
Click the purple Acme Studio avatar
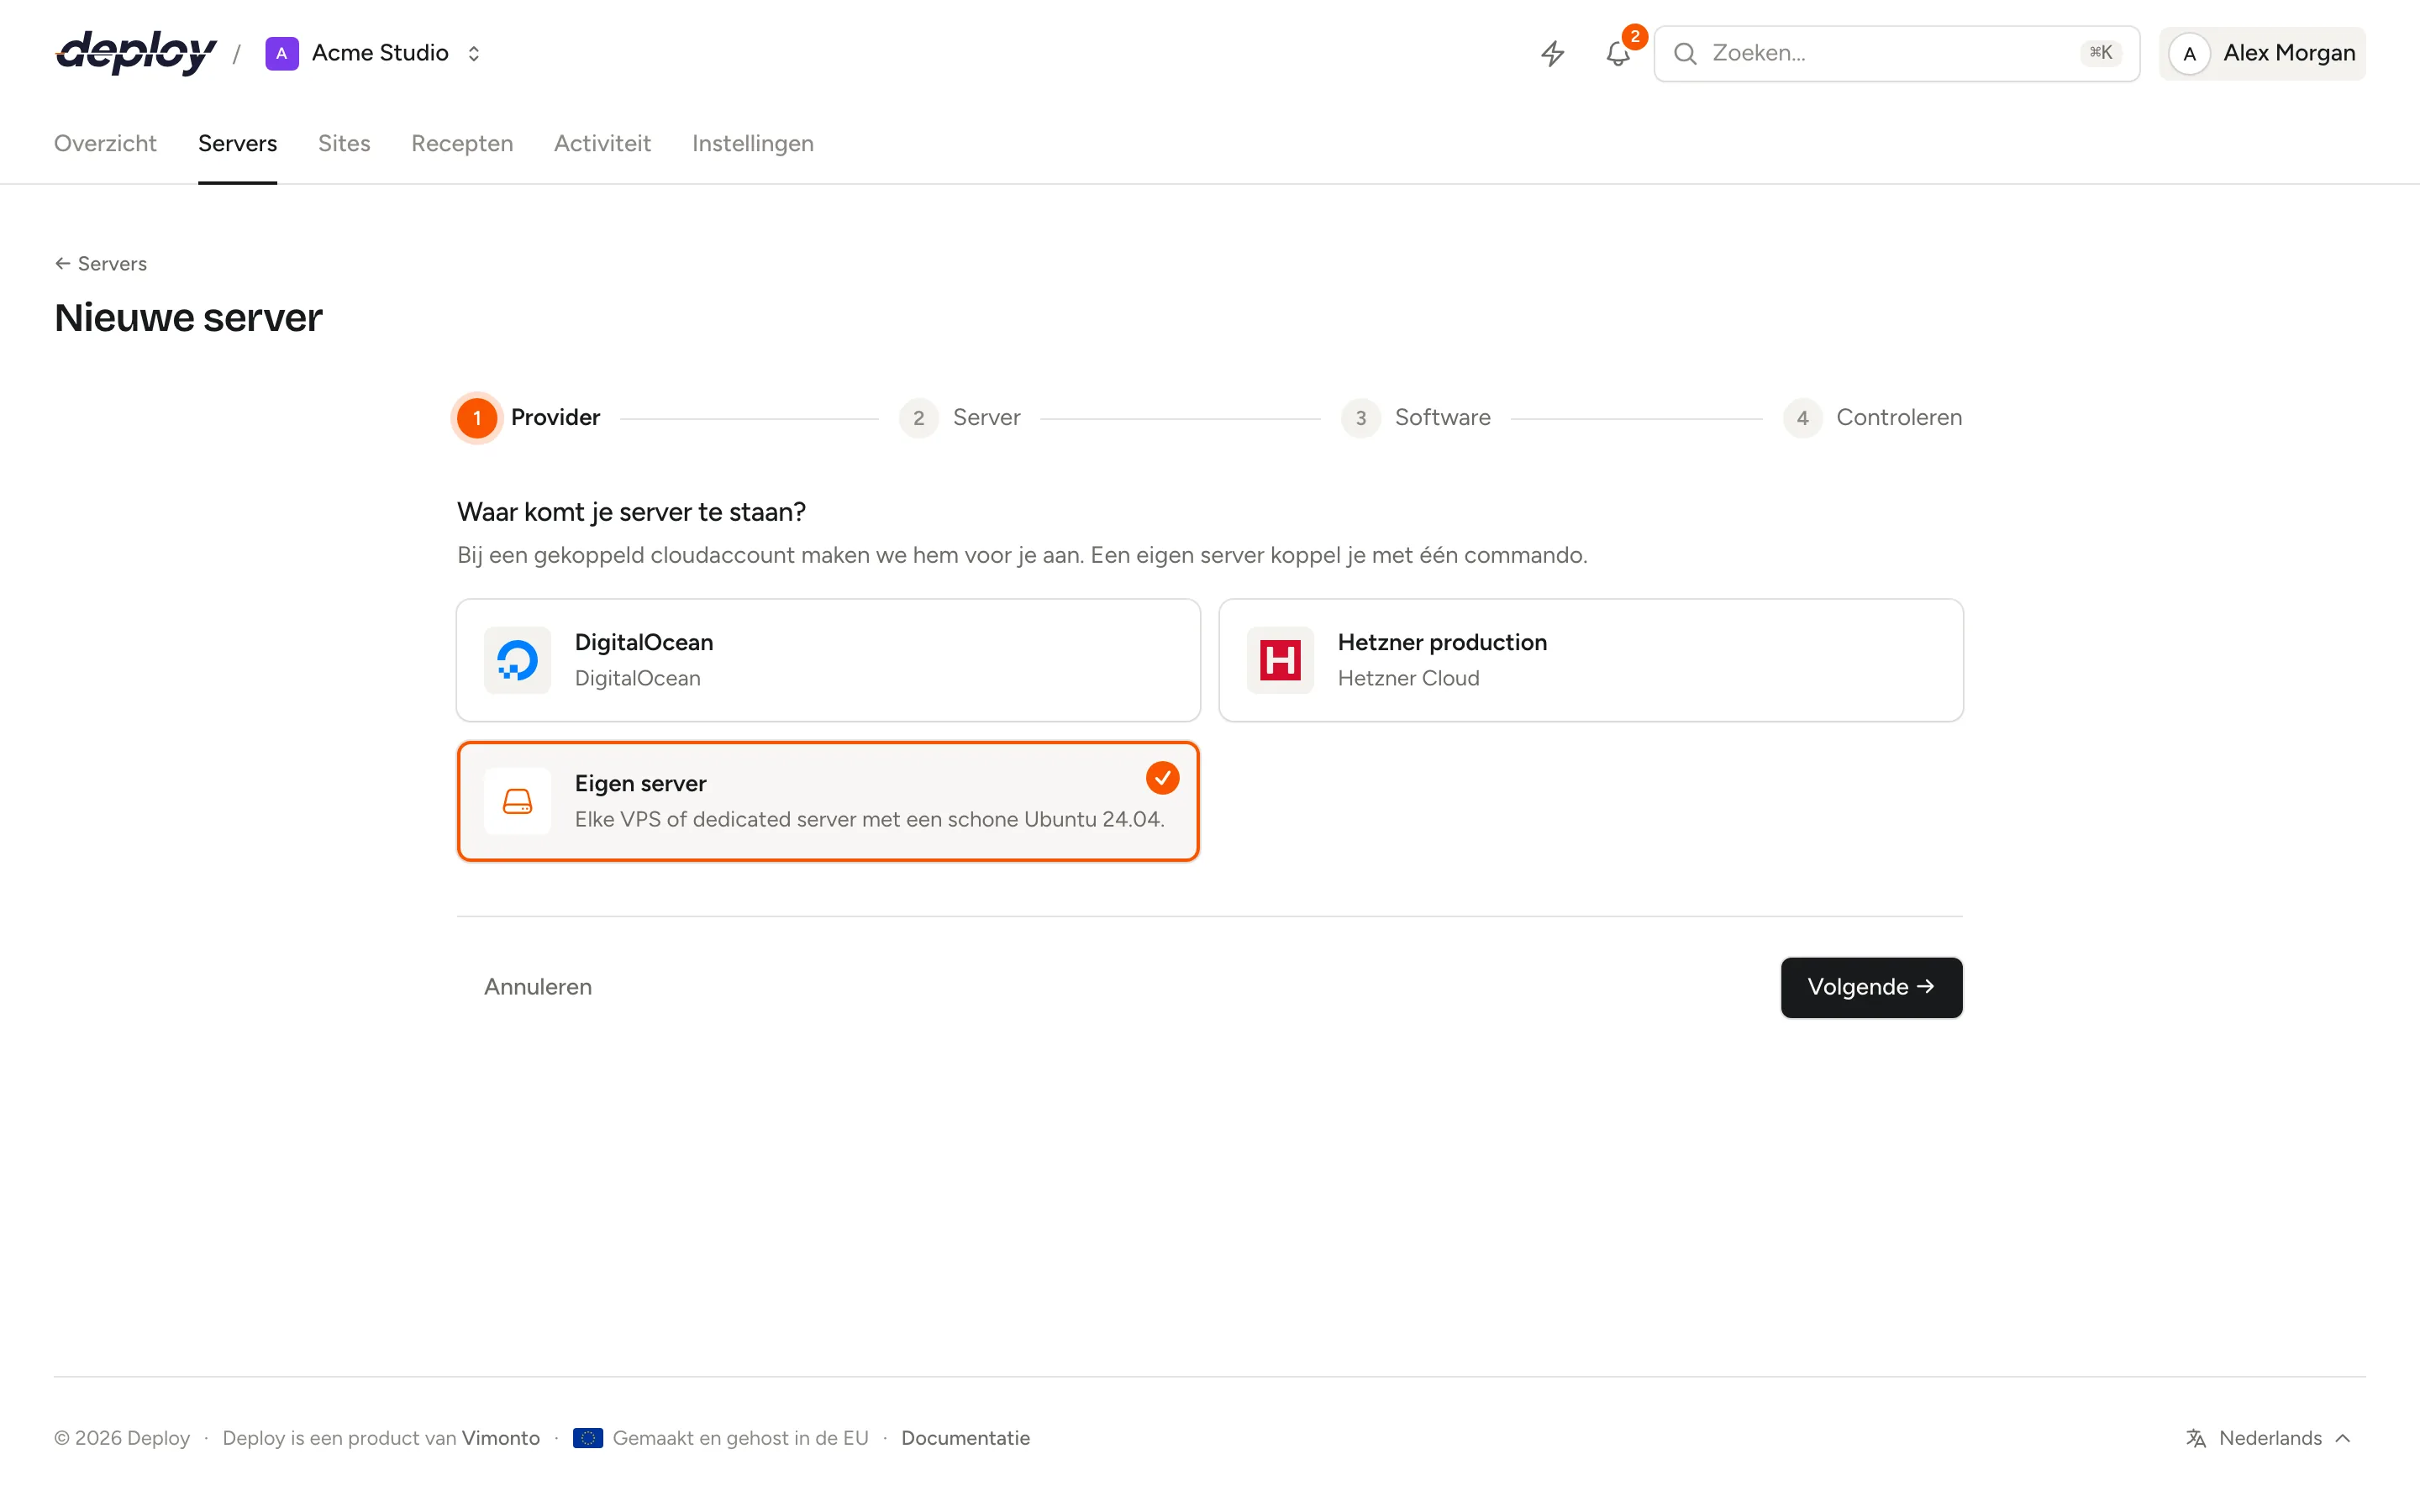click(281, 53)
